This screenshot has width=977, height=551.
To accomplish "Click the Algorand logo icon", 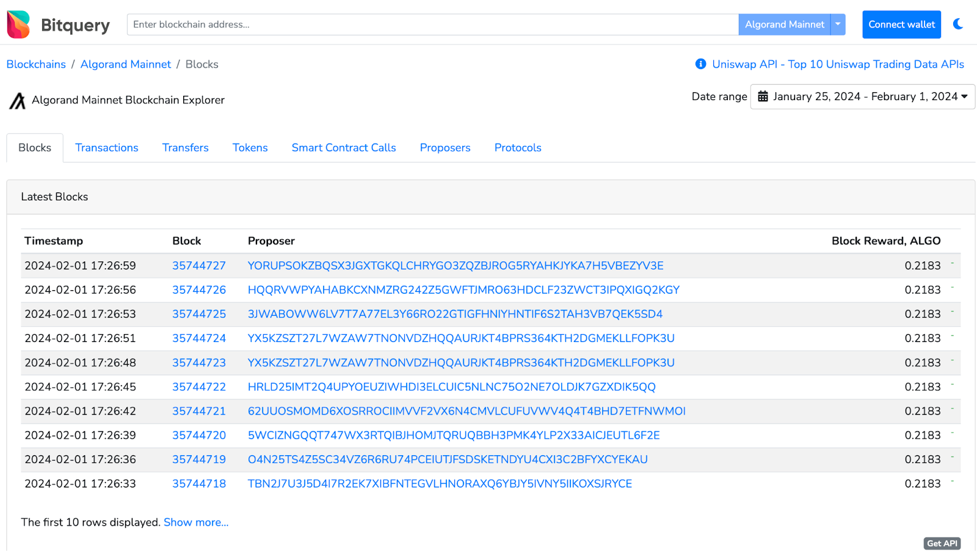I will (17, 100).
